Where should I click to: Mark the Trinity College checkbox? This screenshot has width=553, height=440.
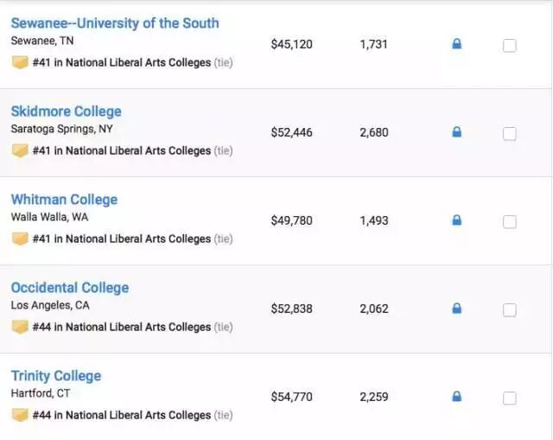tap(510, 399)
